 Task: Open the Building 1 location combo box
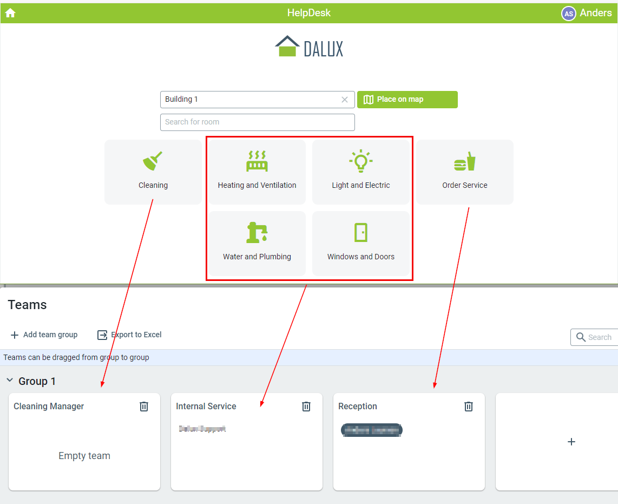click(250, 100)
